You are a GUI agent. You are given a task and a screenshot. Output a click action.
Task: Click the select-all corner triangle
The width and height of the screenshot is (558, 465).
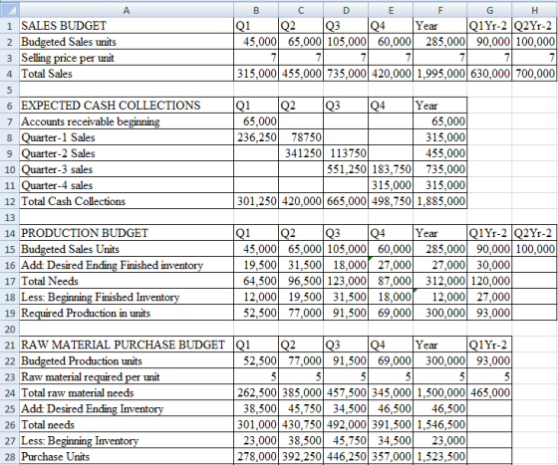[10, 10]
